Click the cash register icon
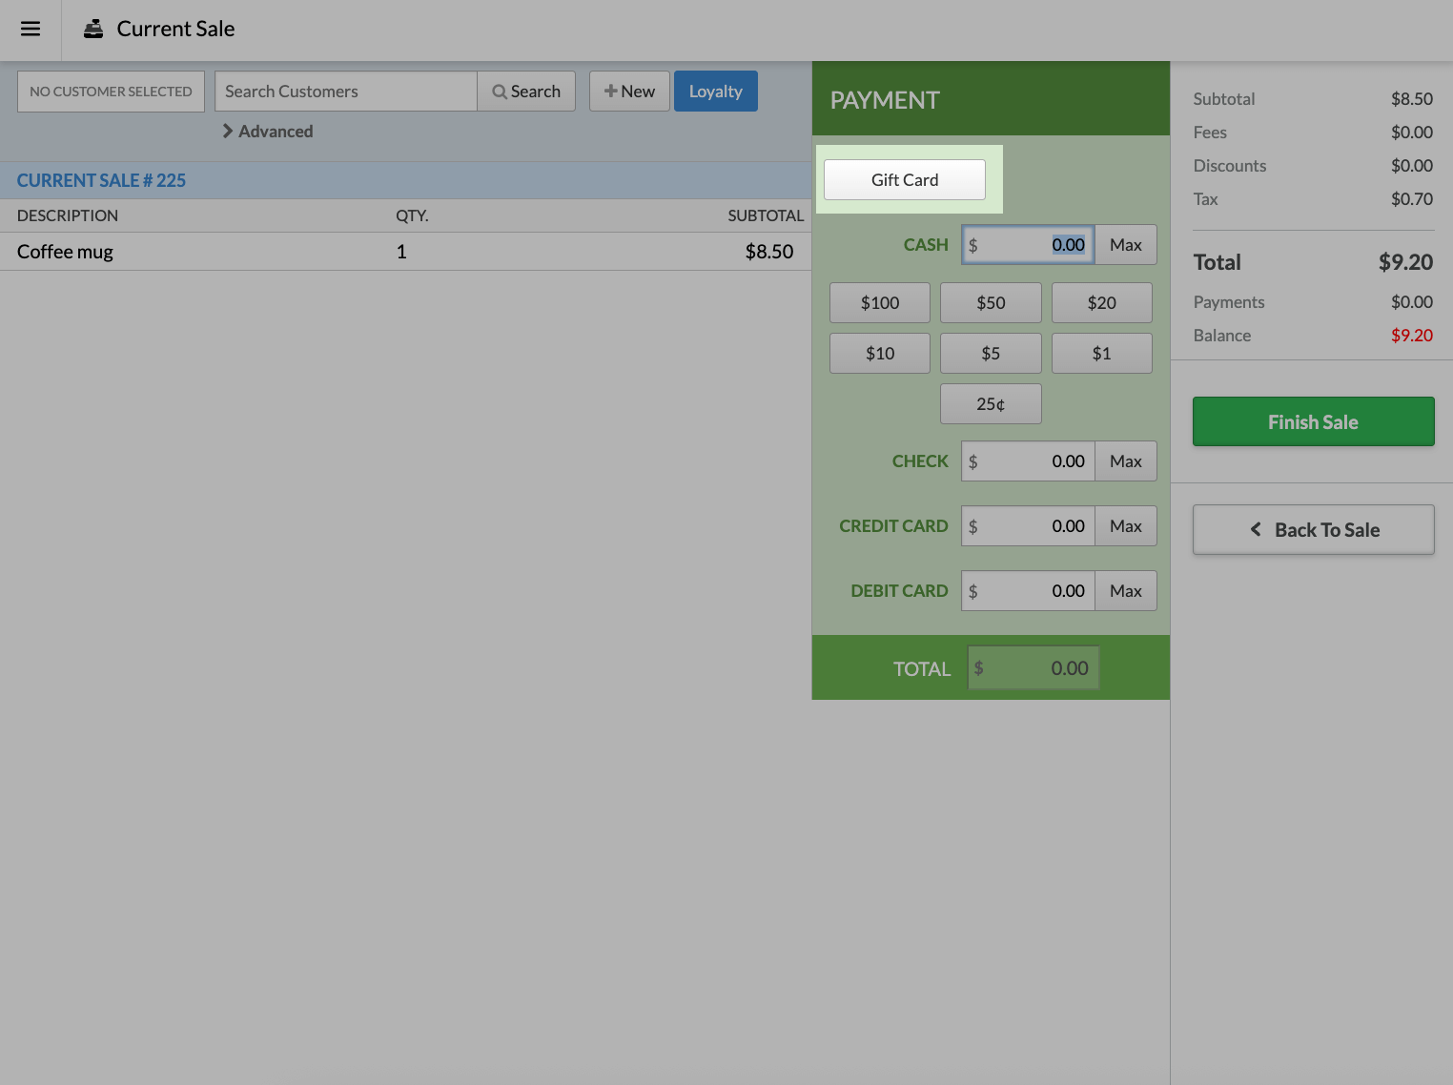This screenshot has width=1453, height=1085. click(x=93, y=29)
